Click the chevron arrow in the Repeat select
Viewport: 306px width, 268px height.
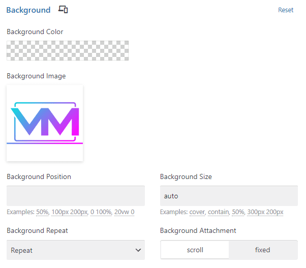coord(138,250)
